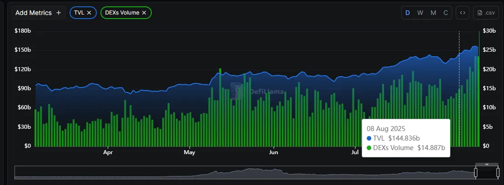
Task: Switch chart to Weekly (W) grouping
Action: (x=420, y=13)
